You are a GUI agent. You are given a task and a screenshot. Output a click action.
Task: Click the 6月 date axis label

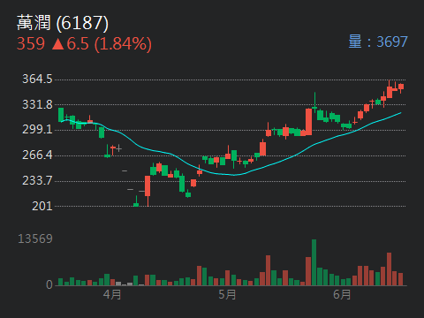point(342,294)
